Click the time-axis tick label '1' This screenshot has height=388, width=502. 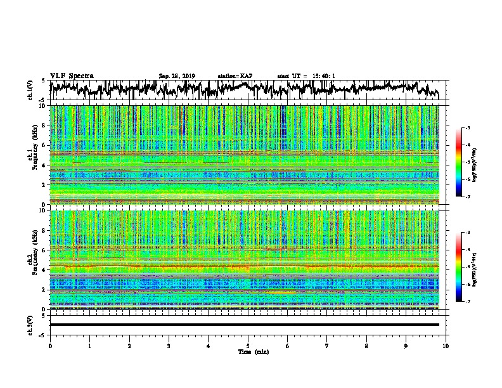click(89, 346)
